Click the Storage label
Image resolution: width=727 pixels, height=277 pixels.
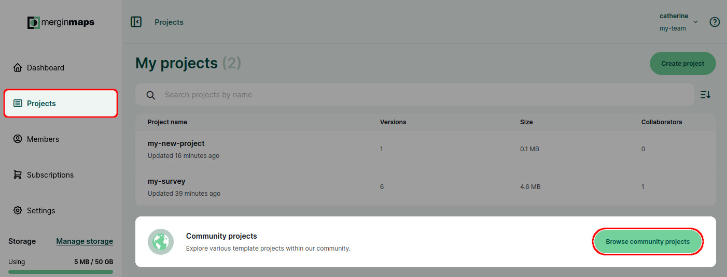22,241
